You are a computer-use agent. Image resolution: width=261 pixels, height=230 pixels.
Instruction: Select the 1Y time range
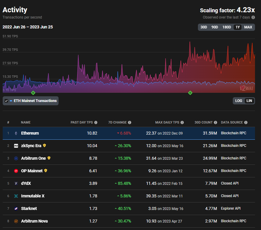(238, 27)
